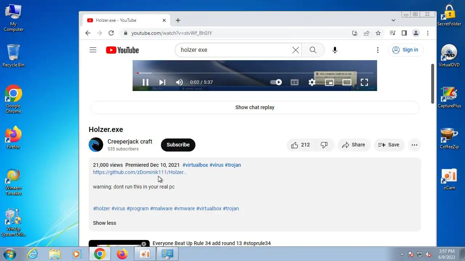
Task: Open a new Chrome tab
Action: click(178, 20)
